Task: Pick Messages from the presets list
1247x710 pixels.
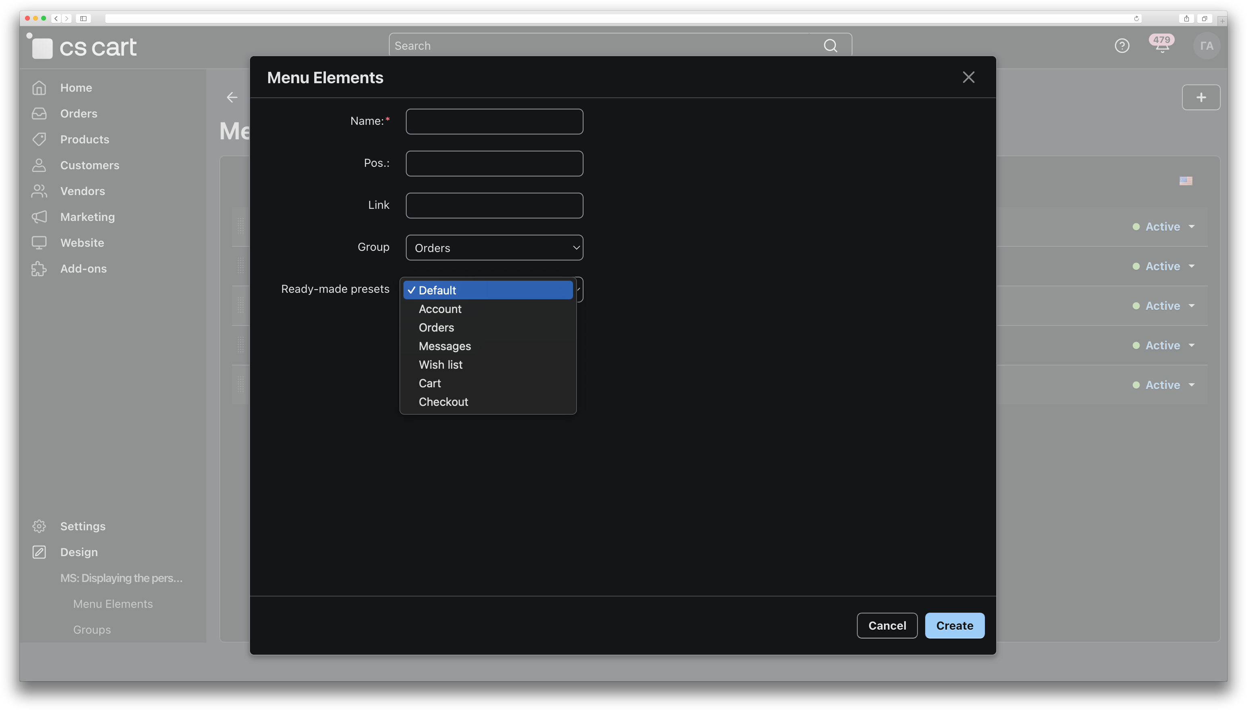Action: tap(445, 346)
